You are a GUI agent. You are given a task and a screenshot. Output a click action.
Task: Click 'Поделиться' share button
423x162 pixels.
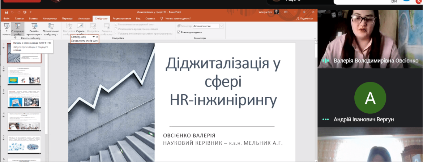click(x=304, y=18)
